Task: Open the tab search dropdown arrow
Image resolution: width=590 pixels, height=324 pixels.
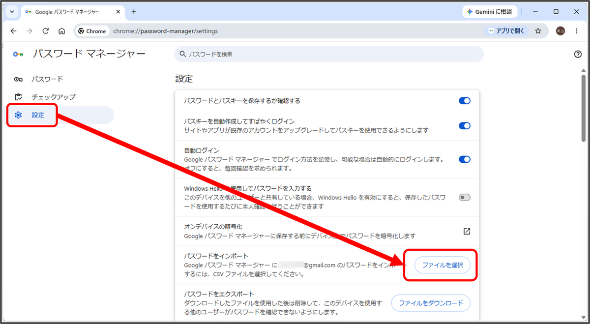Action: tap(12, 11)
